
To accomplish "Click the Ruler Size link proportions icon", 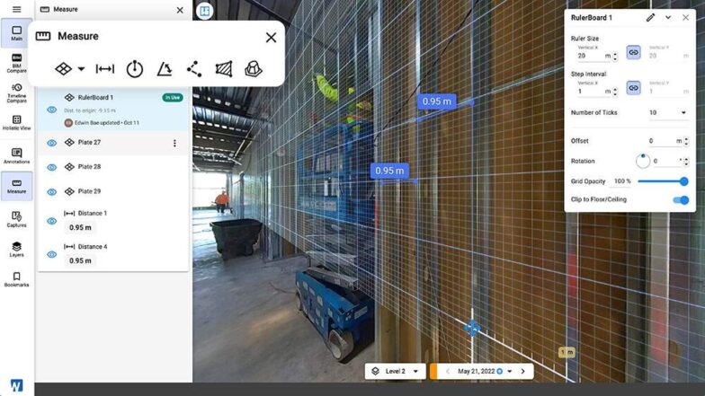I will pos(633,53).
